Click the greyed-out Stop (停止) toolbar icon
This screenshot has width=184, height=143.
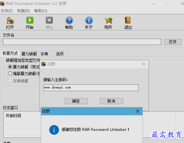(49, 20)
